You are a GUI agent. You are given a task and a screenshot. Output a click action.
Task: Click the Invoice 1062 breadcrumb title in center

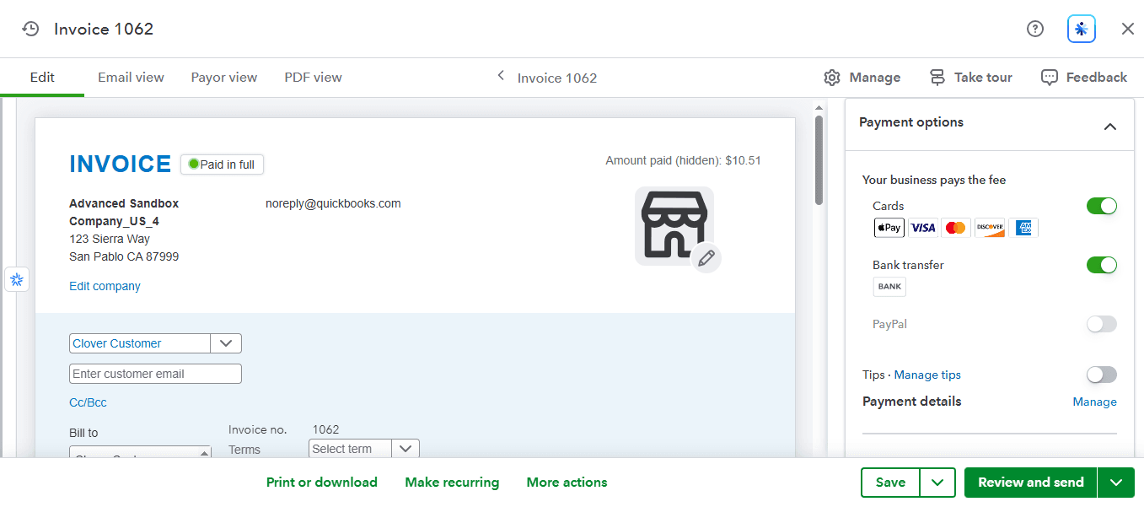(x=557, y=78)
